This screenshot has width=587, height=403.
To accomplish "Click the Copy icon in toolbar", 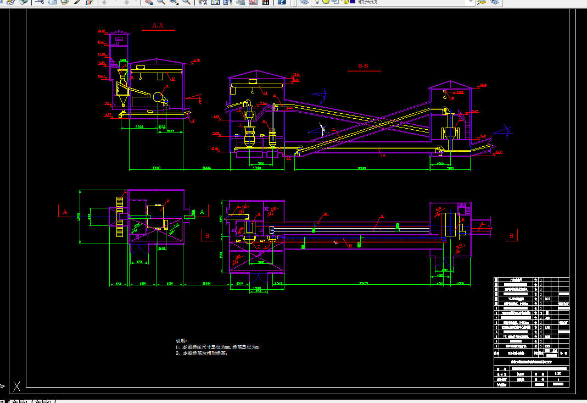I will [52, 2].
